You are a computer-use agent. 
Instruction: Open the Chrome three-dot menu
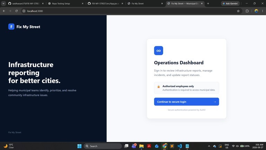click(x=263, y=11)
